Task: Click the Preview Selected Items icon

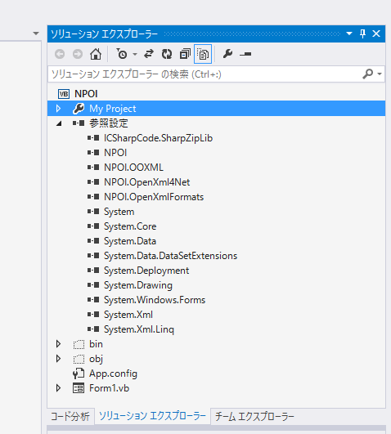Action: [x=245, y=54]
